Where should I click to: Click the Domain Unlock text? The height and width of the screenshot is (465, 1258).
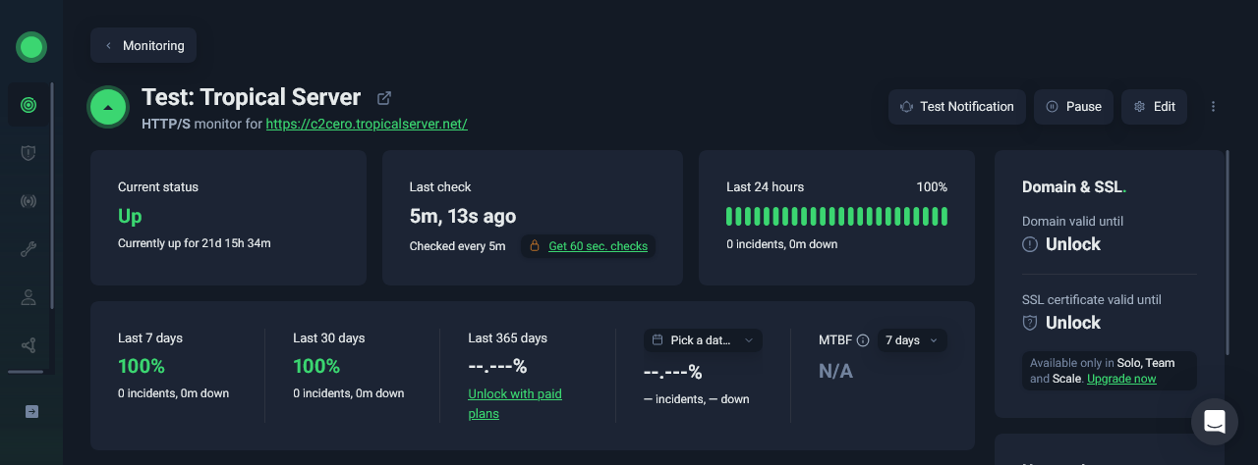pyautogui.click(x=1073, y=244)
